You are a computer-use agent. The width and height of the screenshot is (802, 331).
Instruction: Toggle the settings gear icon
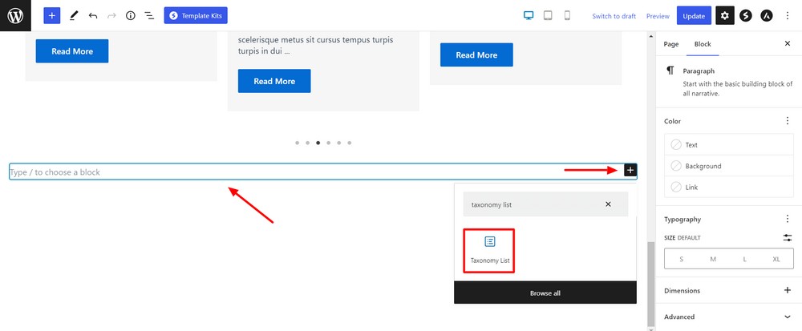click(725, 15)
